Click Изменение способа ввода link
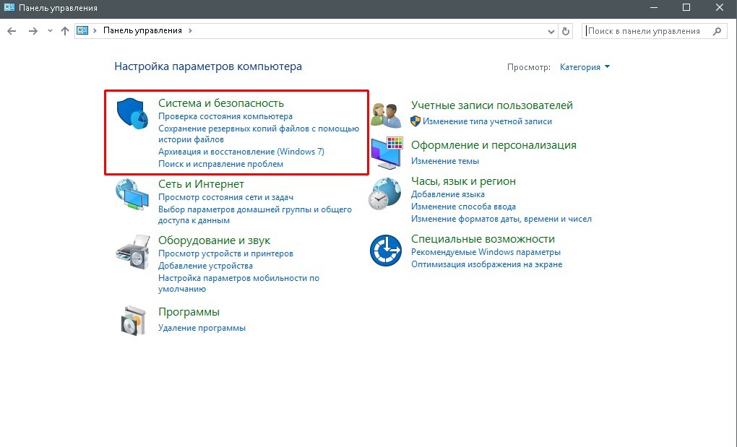737x447 pixels. point(463,207)
